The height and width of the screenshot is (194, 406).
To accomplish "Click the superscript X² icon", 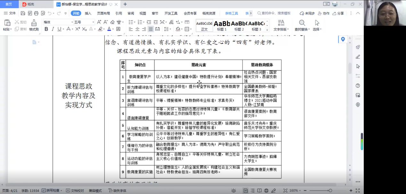I will 77,29.
